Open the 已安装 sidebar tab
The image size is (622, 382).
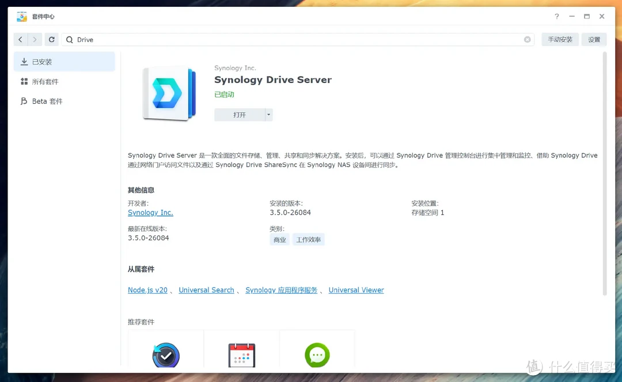(64, 62)
